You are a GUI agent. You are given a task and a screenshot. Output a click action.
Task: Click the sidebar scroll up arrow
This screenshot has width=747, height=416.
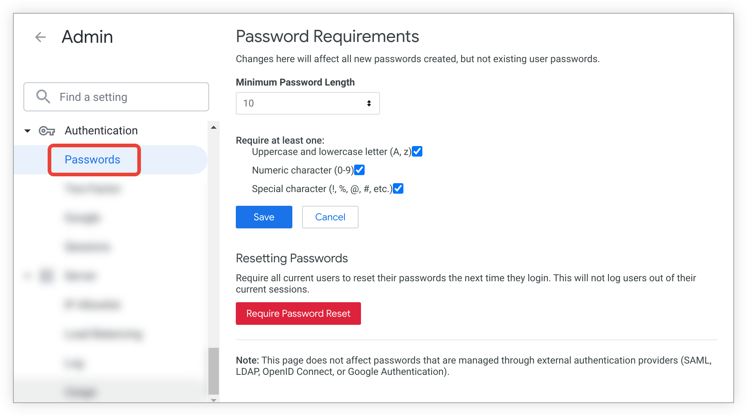tap(214, 128)
